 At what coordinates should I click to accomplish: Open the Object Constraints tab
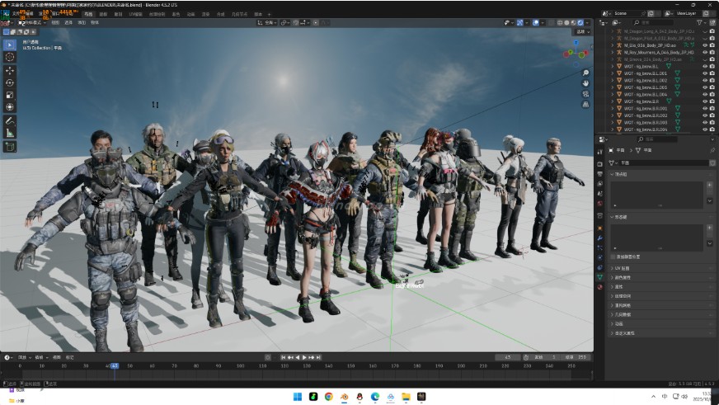point(599,267)
